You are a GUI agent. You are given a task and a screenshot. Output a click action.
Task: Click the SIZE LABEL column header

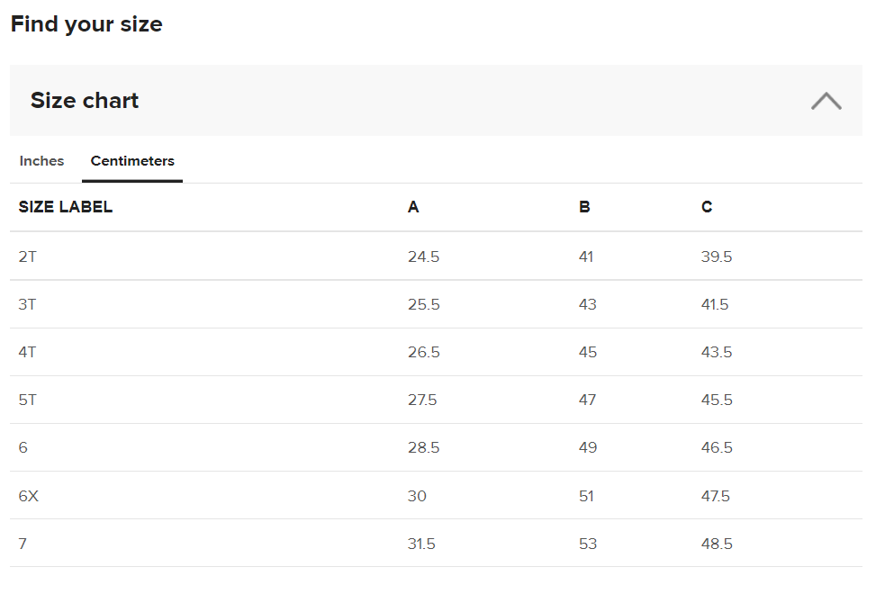pyautogui.click(x=66, y=207)
